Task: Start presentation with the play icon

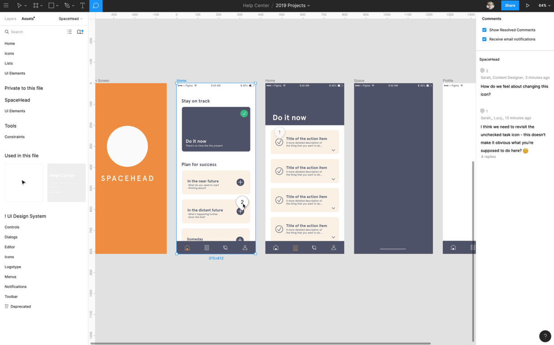Action: click(x=527, y=5)
